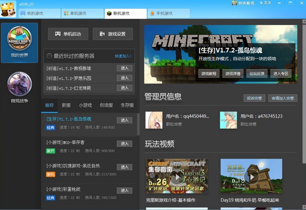Enter the 梦想乐园 server
Viewport: 306px width, 210px height.
click(124, 78)
